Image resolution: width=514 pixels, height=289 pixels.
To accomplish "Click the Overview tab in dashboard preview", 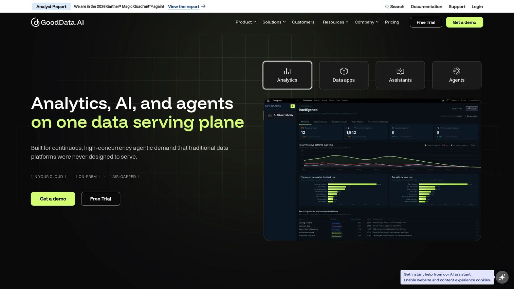I will (305, 122).
